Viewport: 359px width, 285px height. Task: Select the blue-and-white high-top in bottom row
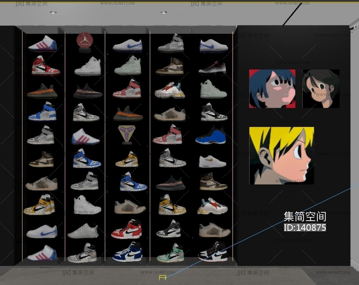[127, 252]
